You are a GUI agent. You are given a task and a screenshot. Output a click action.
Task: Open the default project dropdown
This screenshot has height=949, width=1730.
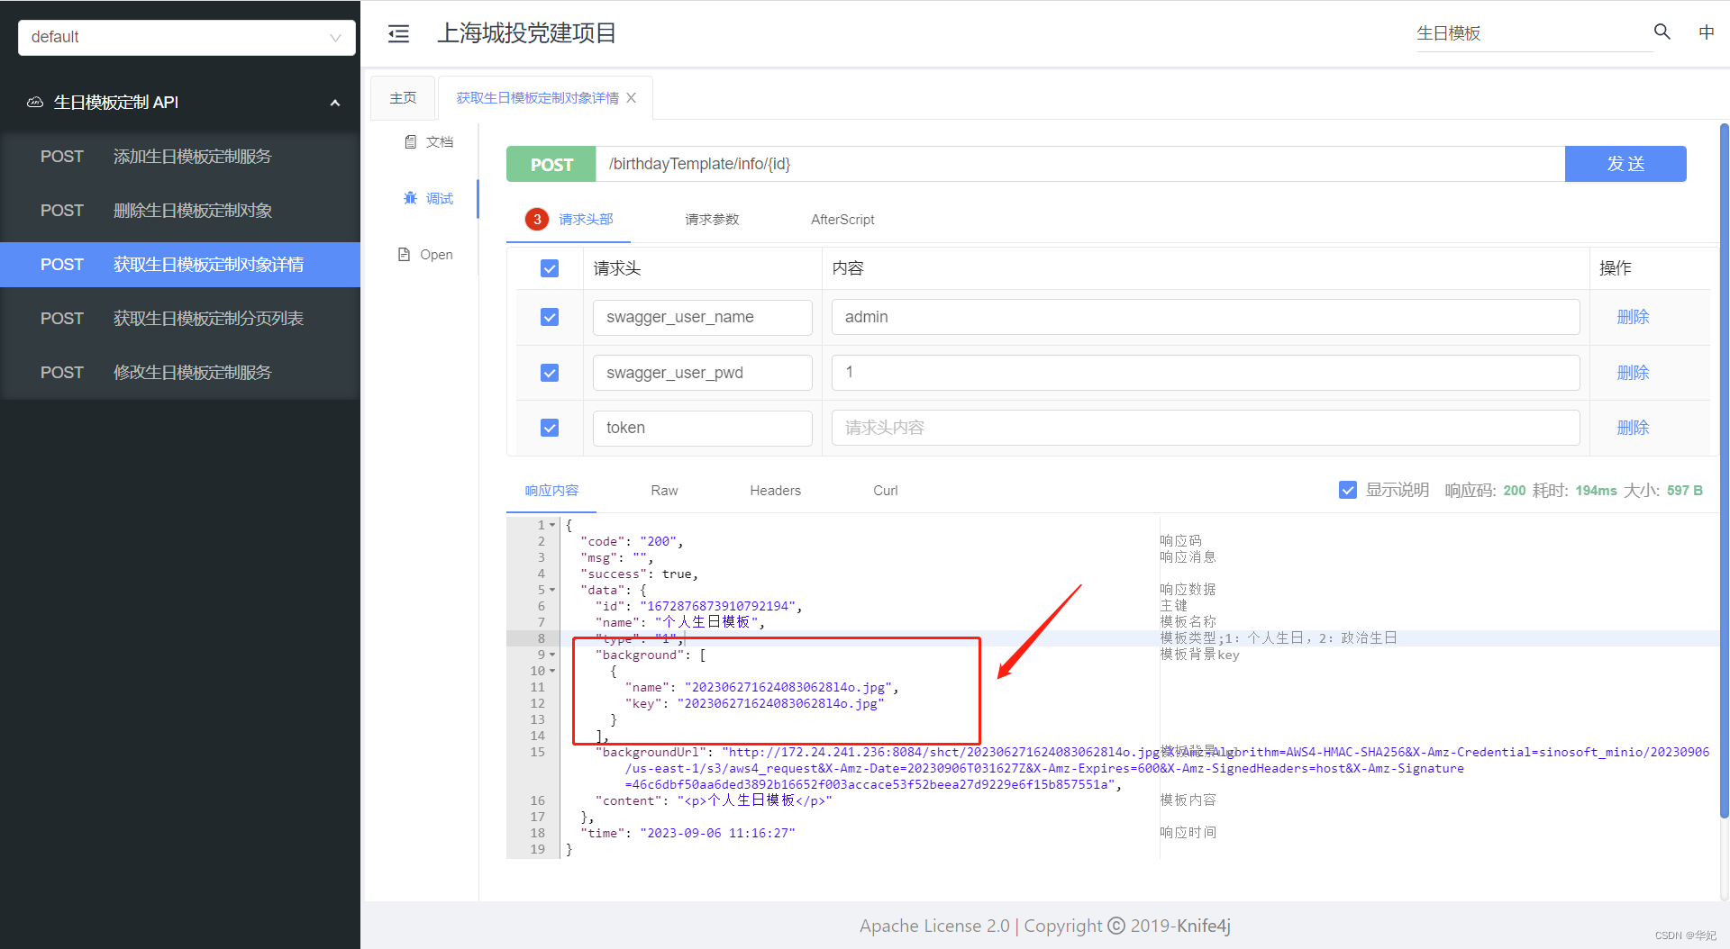pos(186,37)
